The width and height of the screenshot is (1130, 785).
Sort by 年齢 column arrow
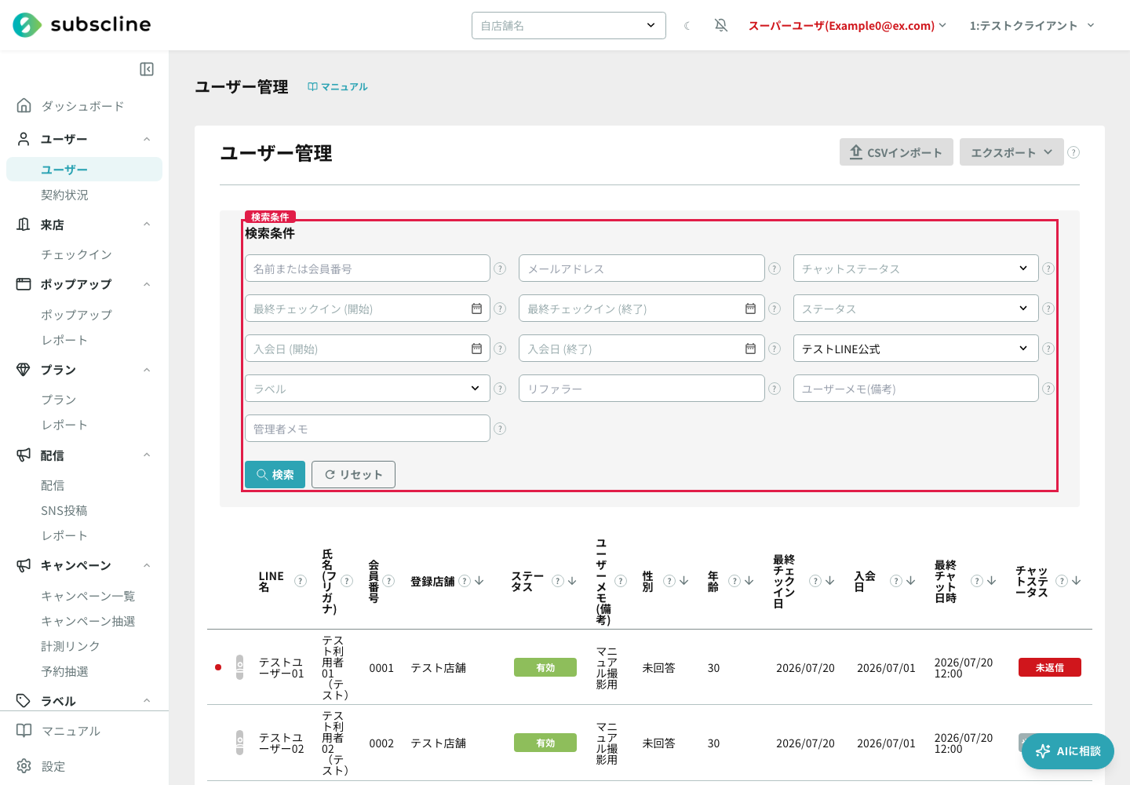(749, 581)
